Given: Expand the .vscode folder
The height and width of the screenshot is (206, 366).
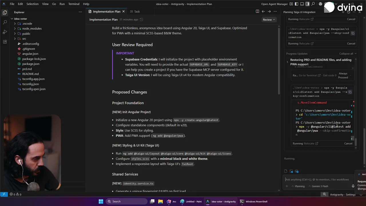Looking at the screenshot, I should tap(27, 23).
